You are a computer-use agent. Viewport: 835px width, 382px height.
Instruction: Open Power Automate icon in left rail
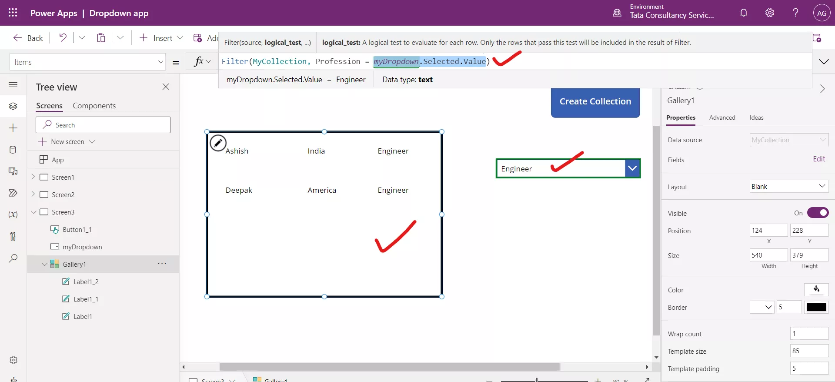click(13, 193)
